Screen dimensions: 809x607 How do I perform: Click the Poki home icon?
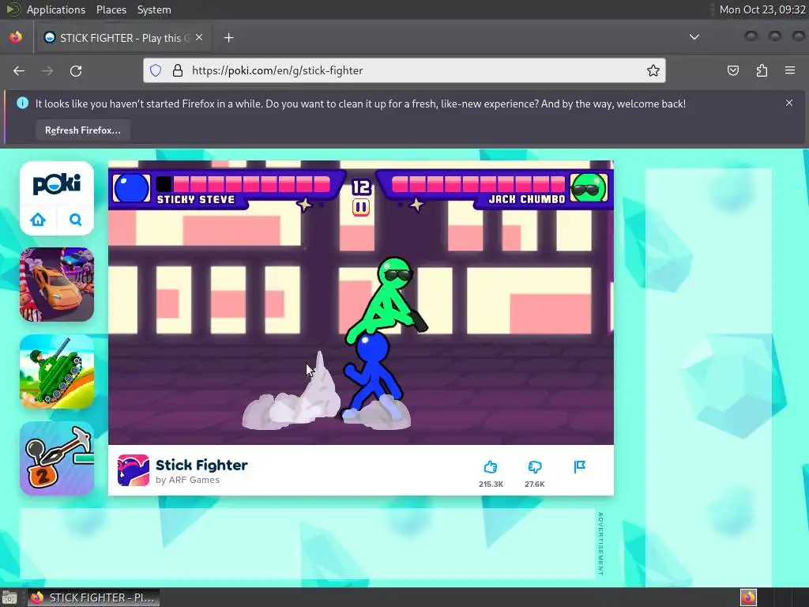[38, 220]
